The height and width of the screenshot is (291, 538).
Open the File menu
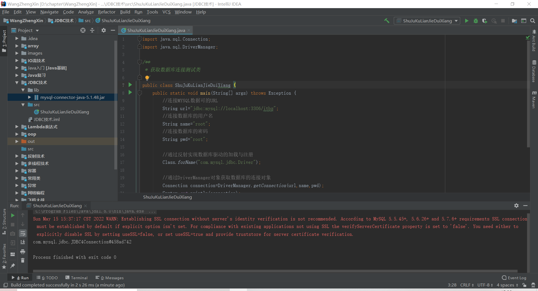(6, 12)
